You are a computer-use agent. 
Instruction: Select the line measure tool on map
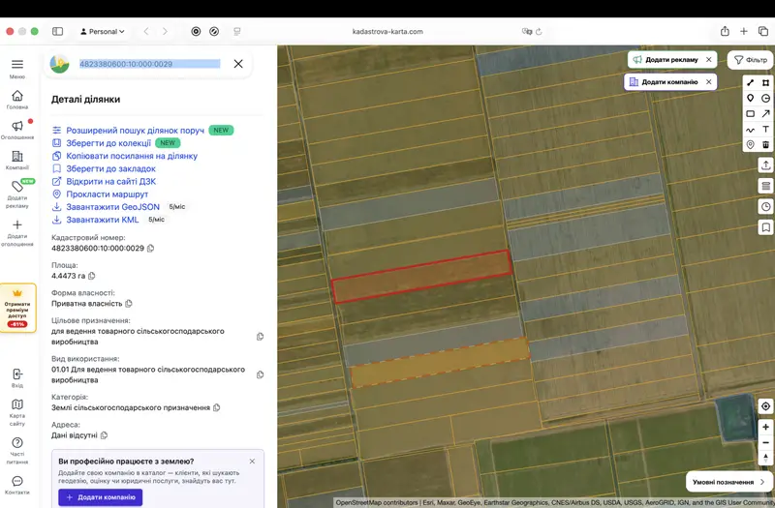[x=750, y=83]
